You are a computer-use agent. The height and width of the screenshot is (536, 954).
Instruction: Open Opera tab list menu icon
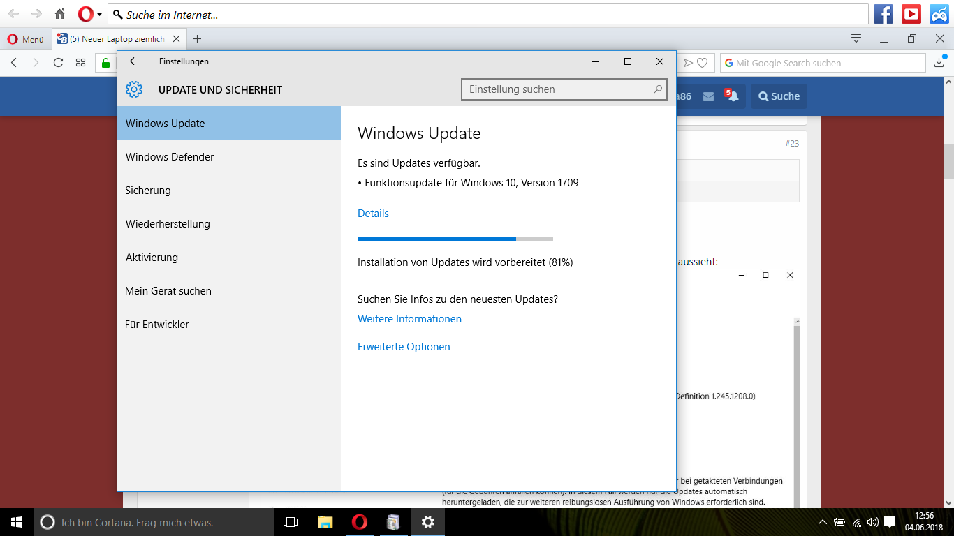pos(856,38)
